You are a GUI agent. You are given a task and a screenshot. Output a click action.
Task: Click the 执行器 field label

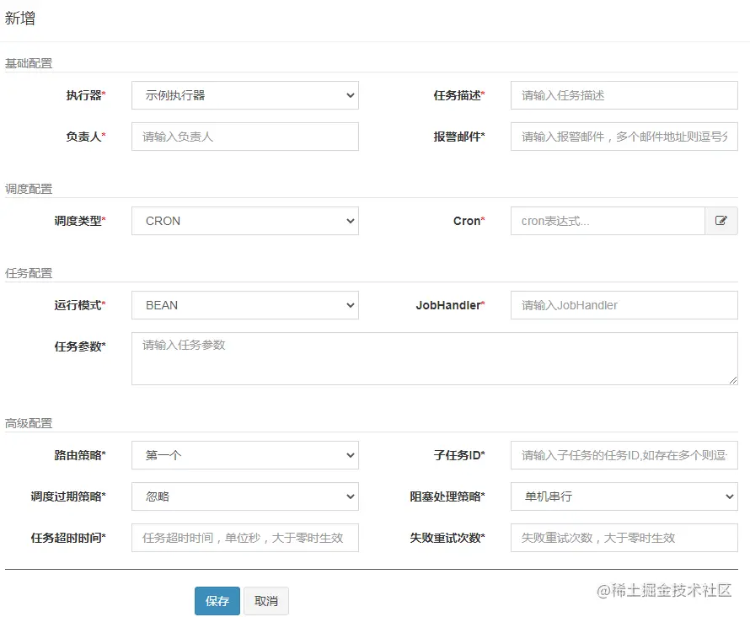point(86,95)
